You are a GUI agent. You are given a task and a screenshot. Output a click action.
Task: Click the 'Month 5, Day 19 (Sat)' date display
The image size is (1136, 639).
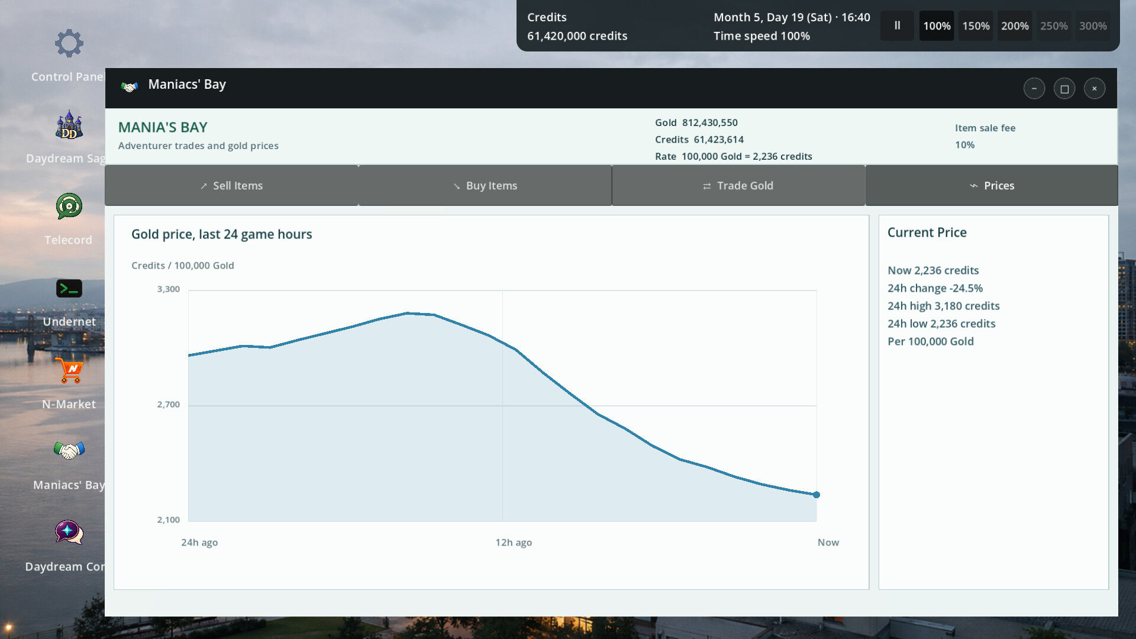(x=773, y=17)
